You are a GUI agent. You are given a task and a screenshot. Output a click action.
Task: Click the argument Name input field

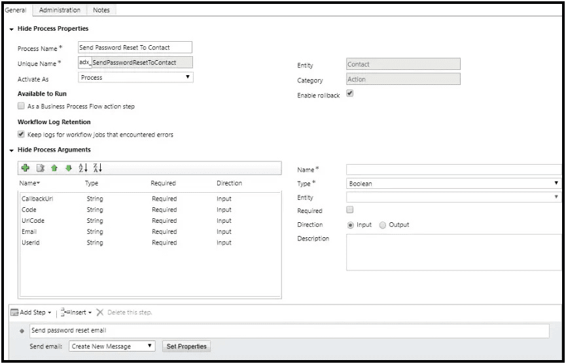click(453, 169)
